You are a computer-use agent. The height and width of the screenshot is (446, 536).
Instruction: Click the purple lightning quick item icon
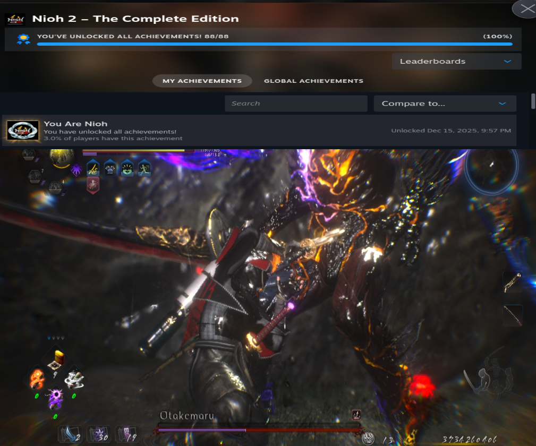pos(55,399)
